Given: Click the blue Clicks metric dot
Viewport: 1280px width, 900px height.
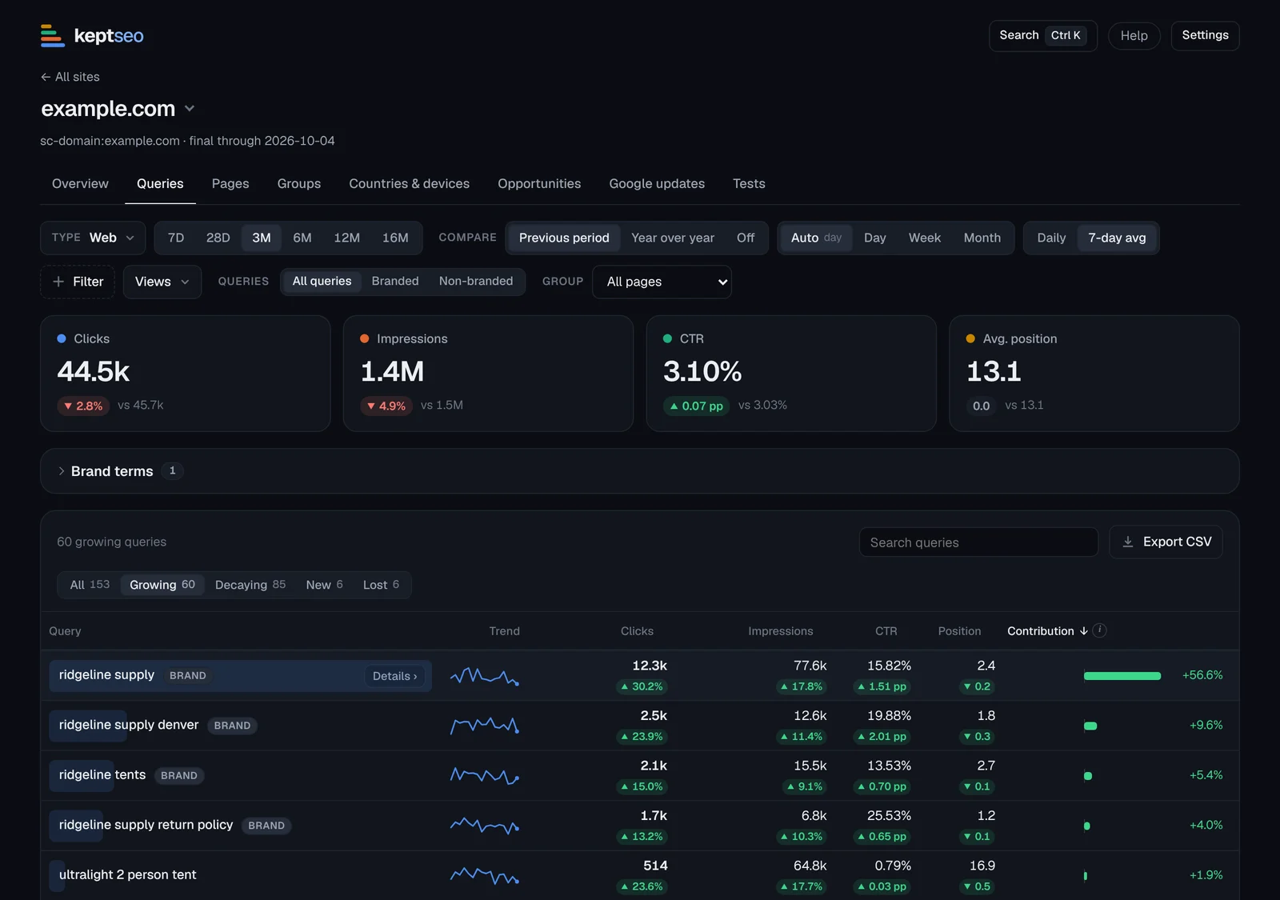Looking at the screenshot, I should pyautogui.click(x=62, y=339).
